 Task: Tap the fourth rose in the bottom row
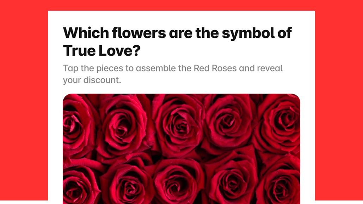229,181
